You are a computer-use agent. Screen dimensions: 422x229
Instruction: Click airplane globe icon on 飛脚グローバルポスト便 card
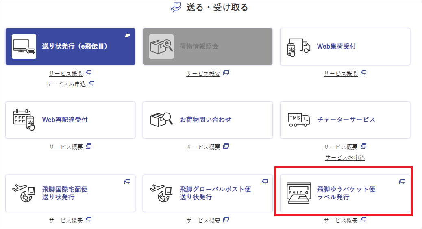(161, 193)
